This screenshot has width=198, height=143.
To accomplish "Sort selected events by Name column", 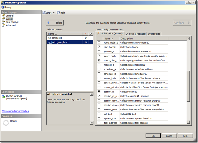I will click(65, 34).
